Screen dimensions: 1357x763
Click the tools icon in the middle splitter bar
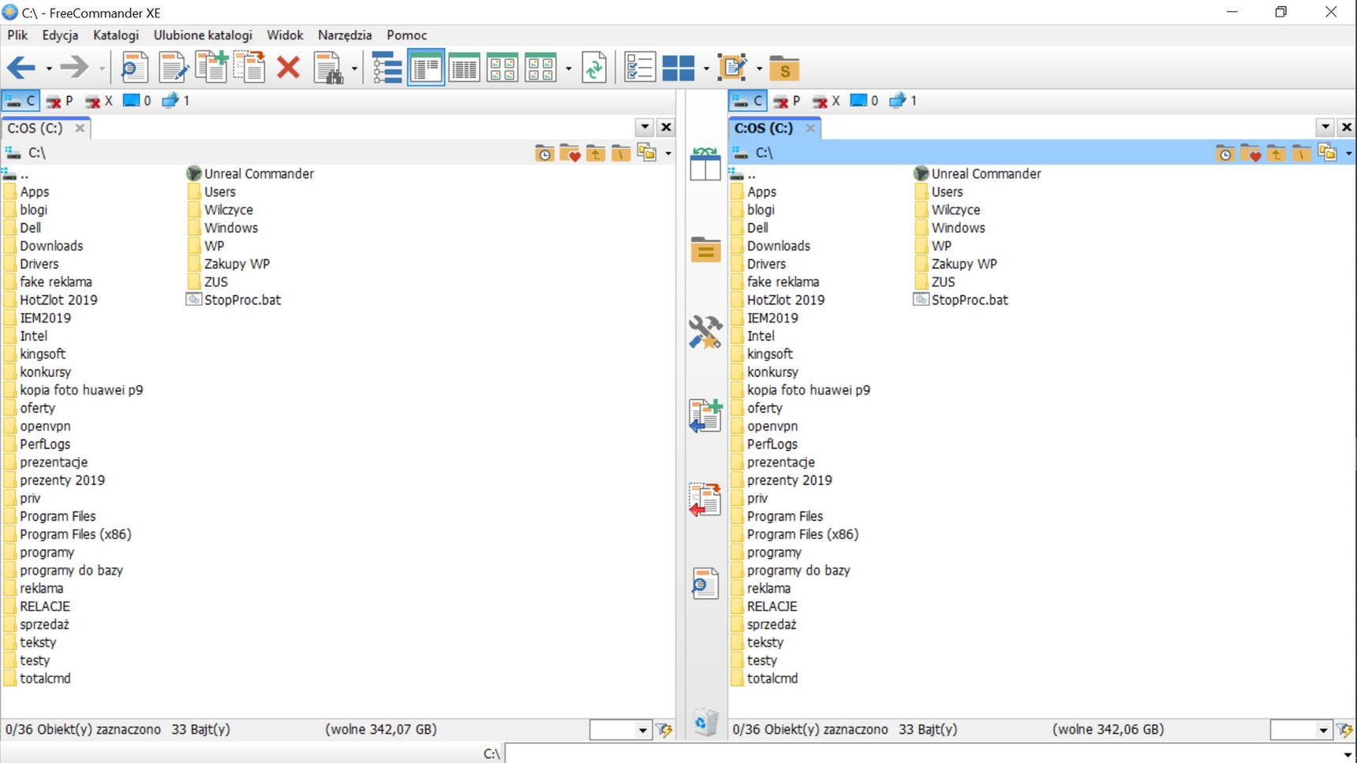click(x=705, y=332)
